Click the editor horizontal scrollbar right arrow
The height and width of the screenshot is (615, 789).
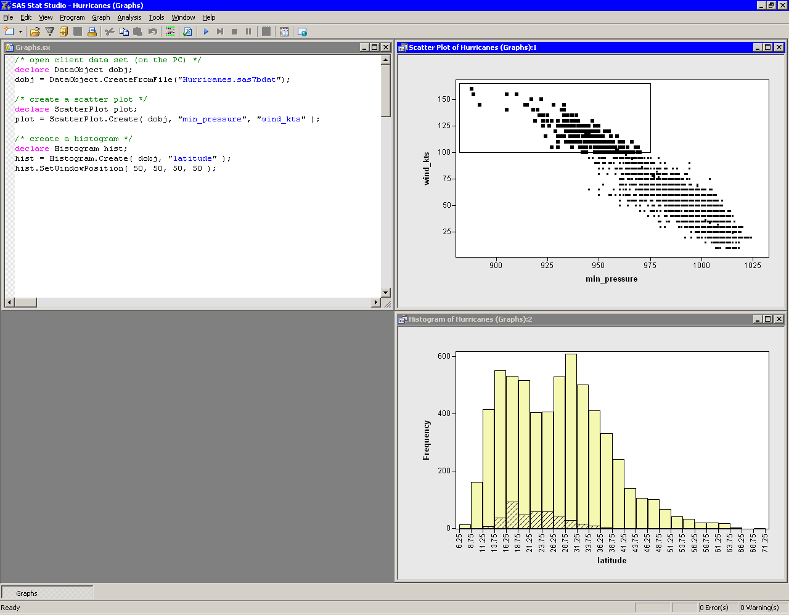376,303
